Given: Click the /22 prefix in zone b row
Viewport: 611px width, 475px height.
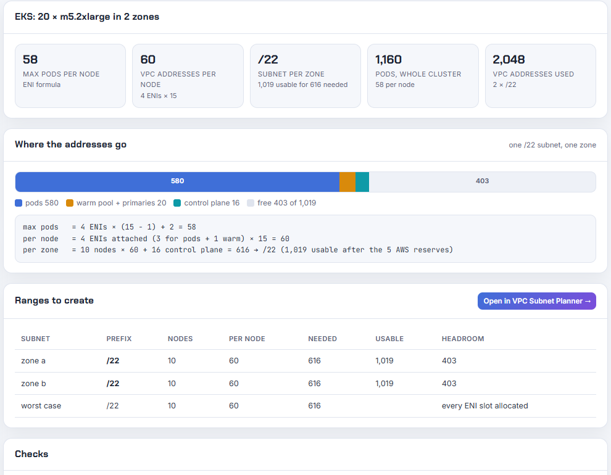Looking at the screenshot, I should pyautogui.click(x=112, y=384).
